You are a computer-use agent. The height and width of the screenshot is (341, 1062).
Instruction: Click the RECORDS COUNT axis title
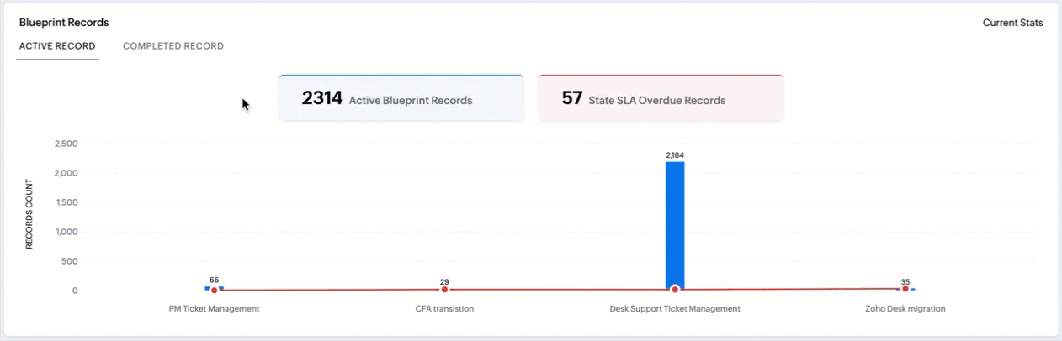click(29, 214)
